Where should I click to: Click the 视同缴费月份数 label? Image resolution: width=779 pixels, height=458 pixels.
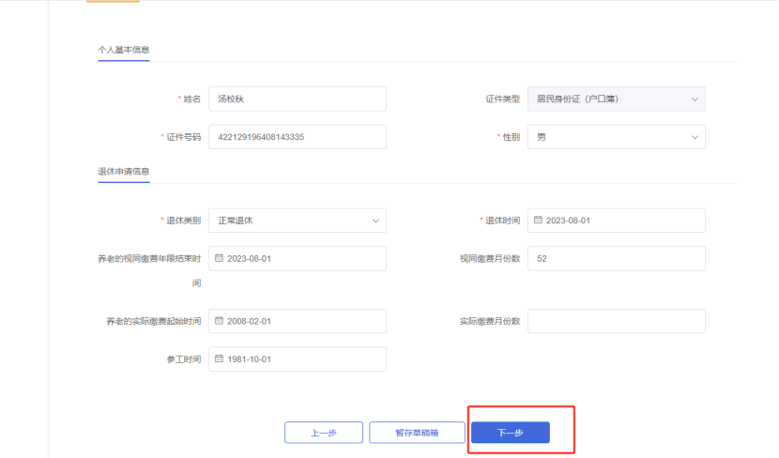489,259
